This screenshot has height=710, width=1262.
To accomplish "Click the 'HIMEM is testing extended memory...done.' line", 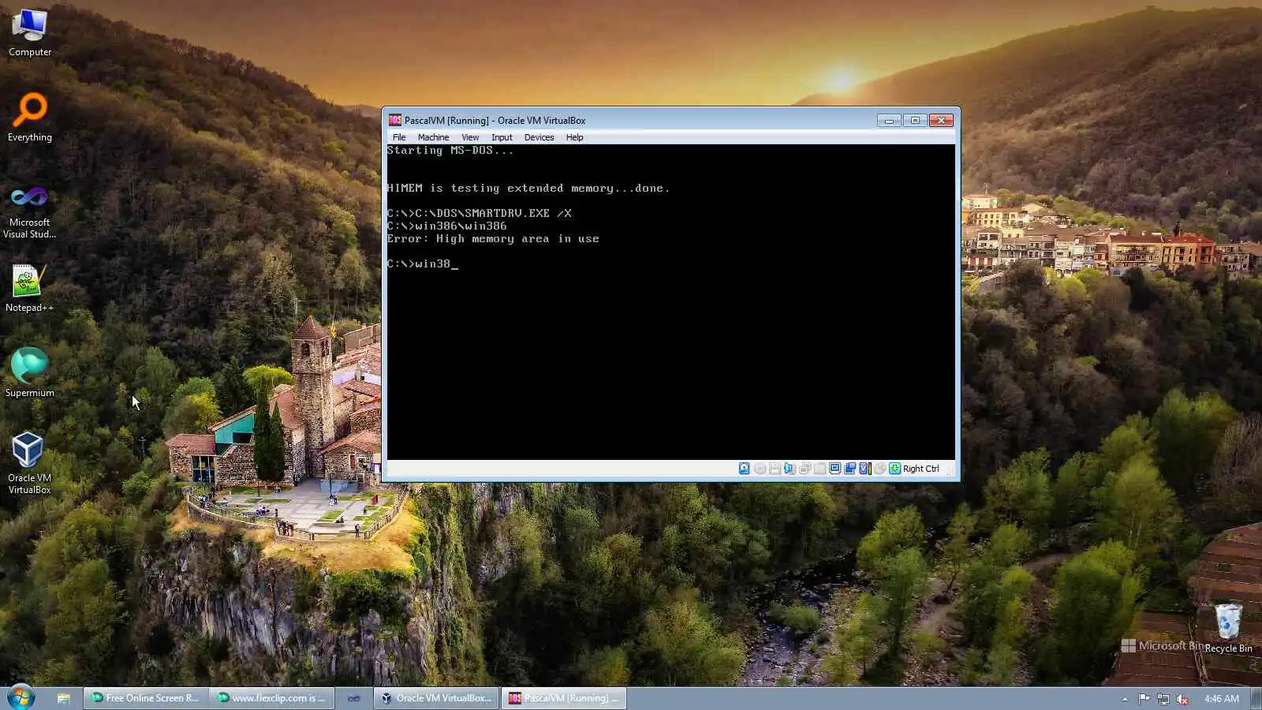I will click(x=528, y=189).
